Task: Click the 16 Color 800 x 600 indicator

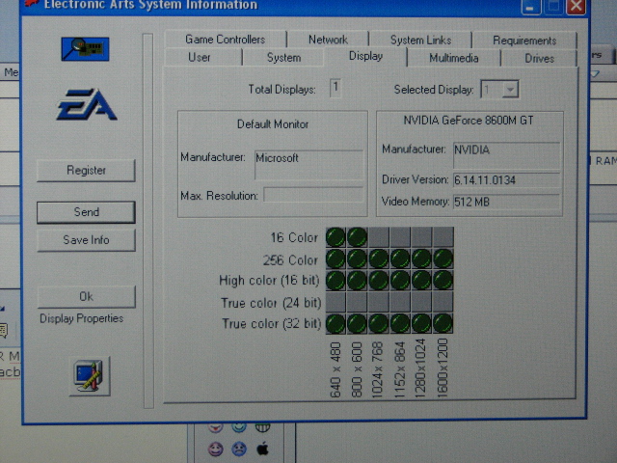Action: (x=358, y=237)
